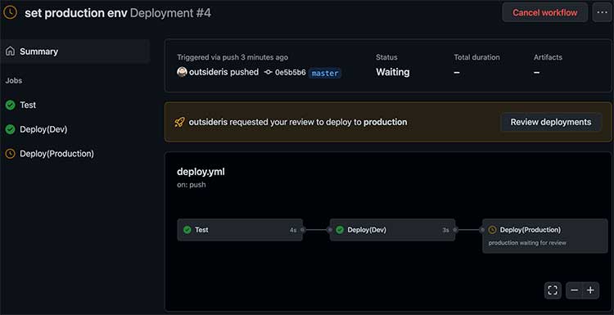The image size is (614, 315).
Task: Zoom in the workflow graph with plus
Action: coord(591,290)
